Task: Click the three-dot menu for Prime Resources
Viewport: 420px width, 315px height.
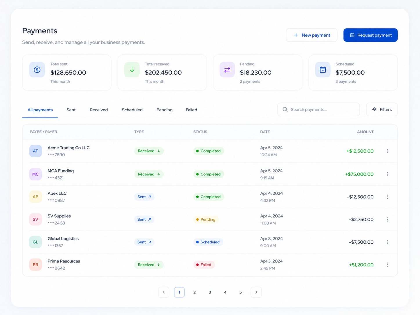Action: (387, 265)
